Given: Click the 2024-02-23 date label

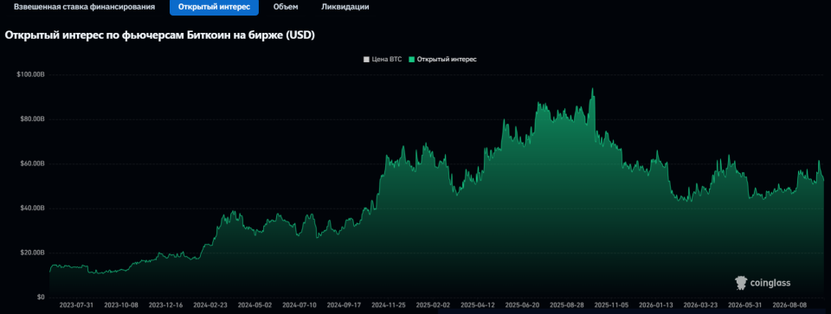Looking at the screenshot, I should tap(209, 305).
